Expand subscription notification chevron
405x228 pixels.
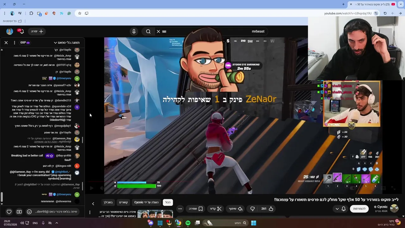click(337, 209)
